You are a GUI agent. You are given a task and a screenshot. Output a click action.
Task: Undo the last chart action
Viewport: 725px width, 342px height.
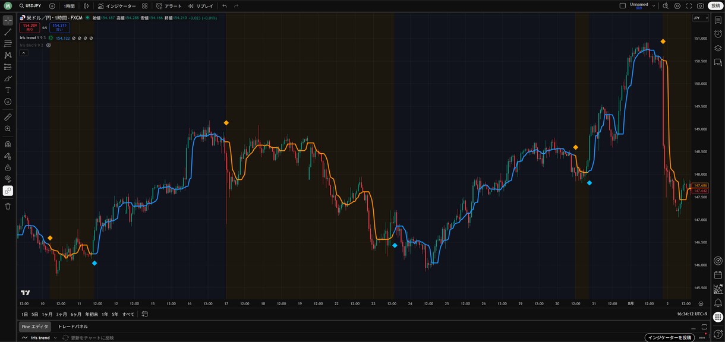click(225, 6)
